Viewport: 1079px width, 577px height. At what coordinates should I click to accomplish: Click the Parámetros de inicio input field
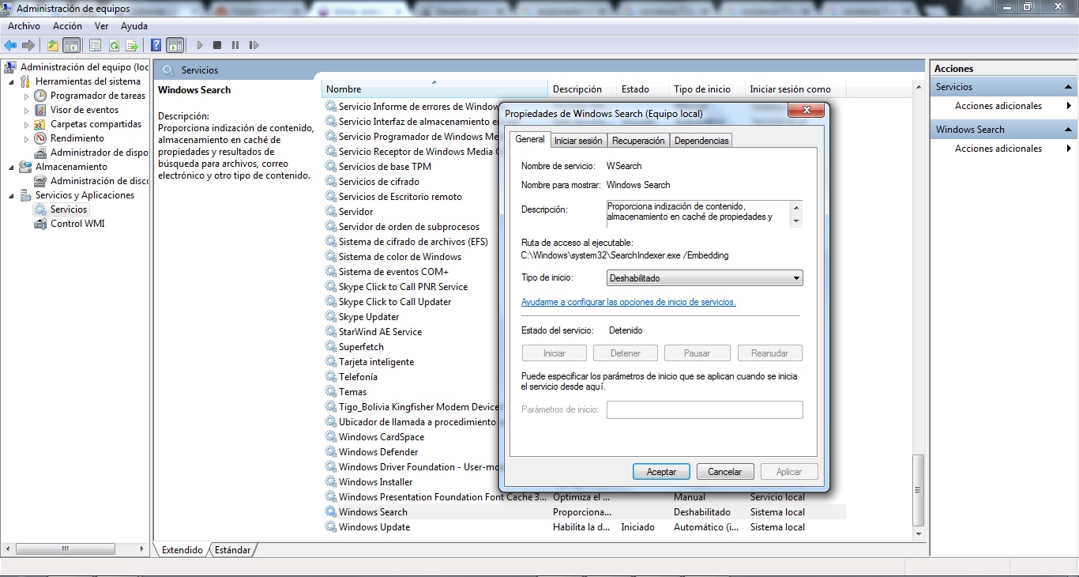tap(705, 409)
